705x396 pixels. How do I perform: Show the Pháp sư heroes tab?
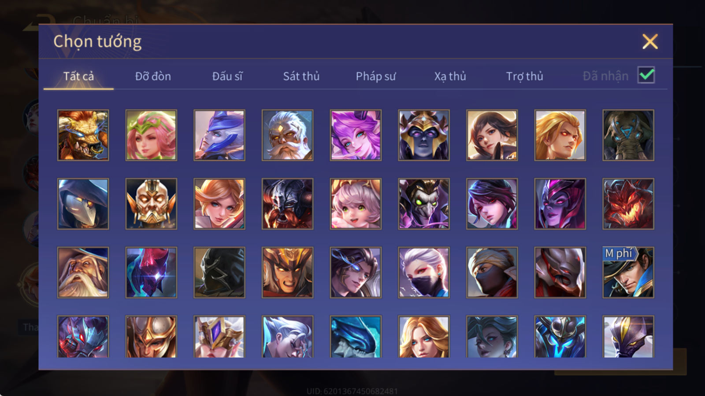[x=375, y=76]
